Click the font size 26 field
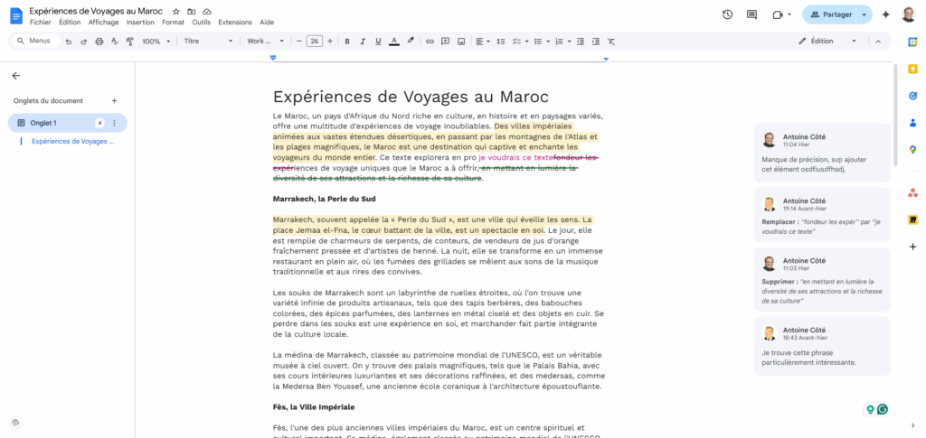The image size is (926, 438). coord(315,42)
